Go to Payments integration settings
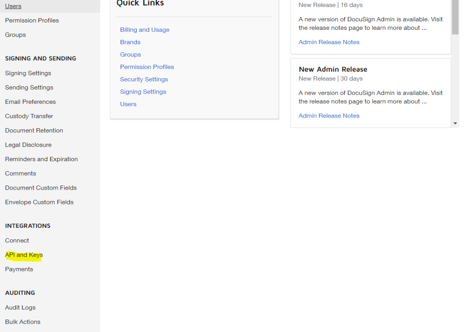The width and height of the screenshot is (471, 332). (x=19, y=269)
